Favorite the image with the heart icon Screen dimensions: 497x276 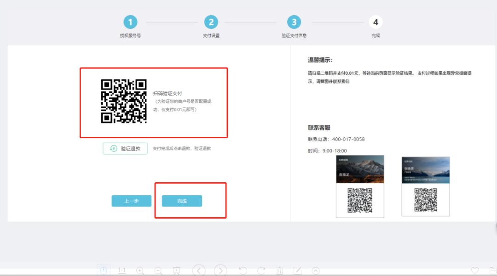click(475, 270)
